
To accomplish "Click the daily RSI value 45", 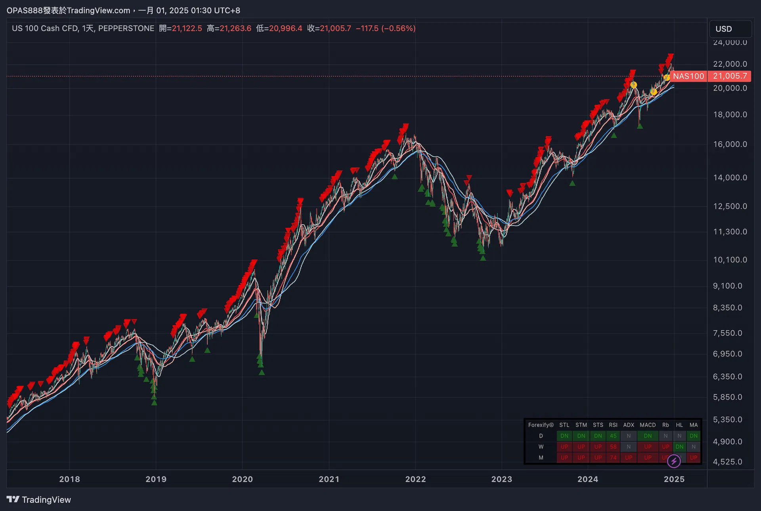I will coord(613,436).
